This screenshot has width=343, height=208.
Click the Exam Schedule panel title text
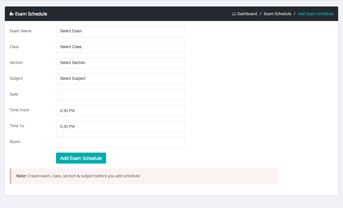click(31, 14)
